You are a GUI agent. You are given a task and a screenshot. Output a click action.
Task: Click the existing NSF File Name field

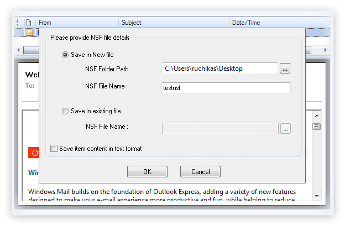[220, 128]
